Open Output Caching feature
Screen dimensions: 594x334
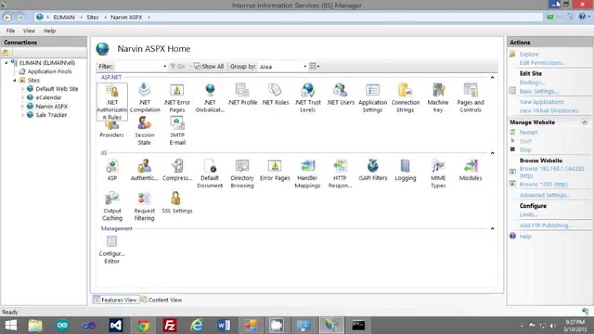[112, 206]
